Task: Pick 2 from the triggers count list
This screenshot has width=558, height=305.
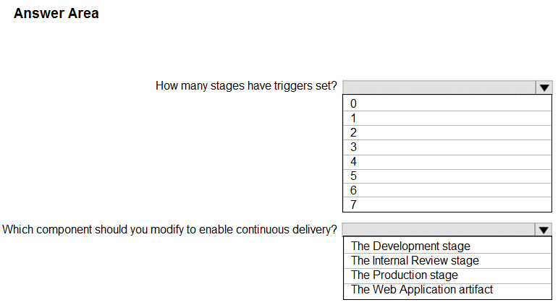Action: (x=448, y=132)
